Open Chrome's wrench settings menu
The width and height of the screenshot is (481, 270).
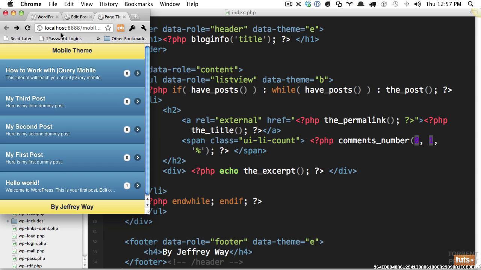[x=144, y=28]
